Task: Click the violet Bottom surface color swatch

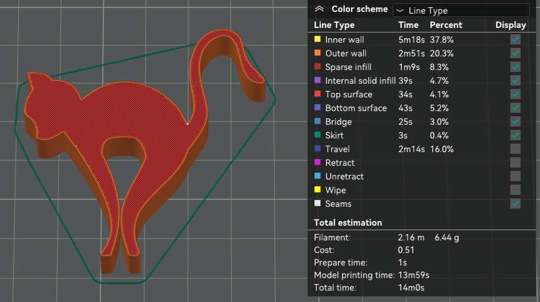Action: 317,107
